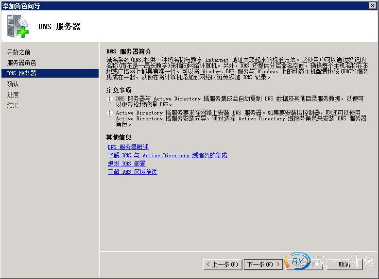
Task: Click the 取消 cancel button
Action: click(x=344, y=264)
